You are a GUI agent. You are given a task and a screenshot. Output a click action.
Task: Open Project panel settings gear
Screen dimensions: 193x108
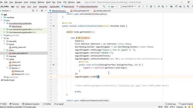click(42, 11)
